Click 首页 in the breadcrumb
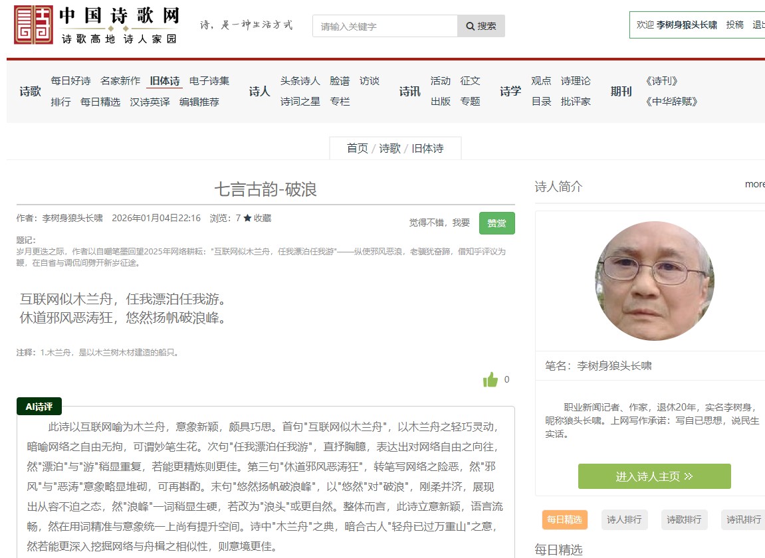This screenshot has width=765, height=558. click(357, 148)
